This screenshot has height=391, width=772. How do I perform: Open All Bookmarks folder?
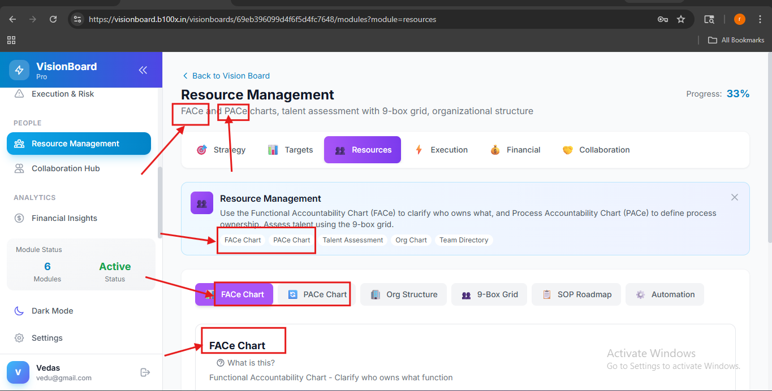[x=736, y=40]
